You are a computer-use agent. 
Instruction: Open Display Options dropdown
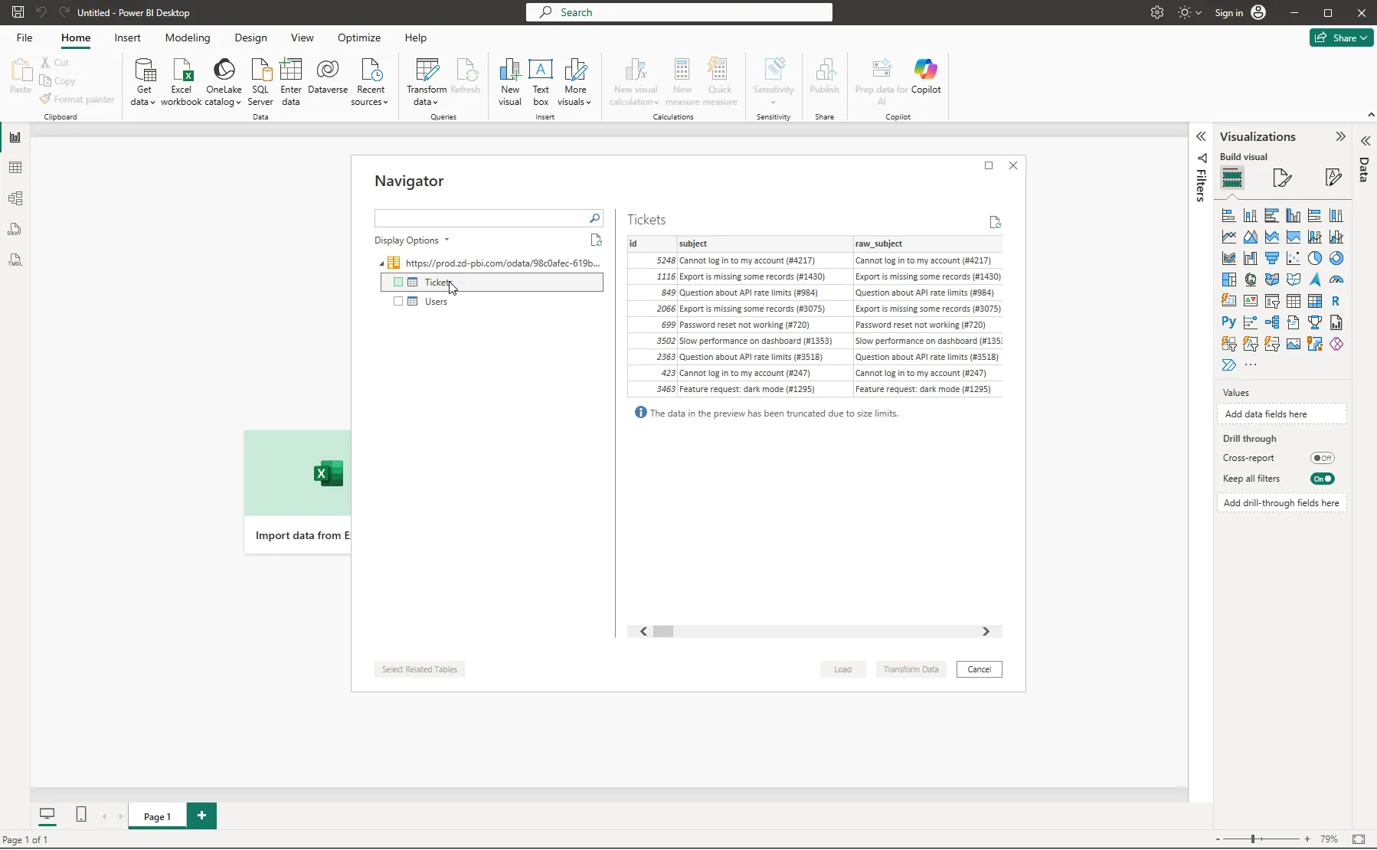tap(412, 240)
